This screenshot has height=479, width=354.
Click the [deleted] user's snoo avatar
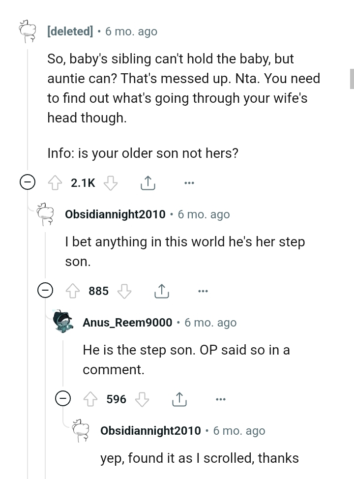27,30
